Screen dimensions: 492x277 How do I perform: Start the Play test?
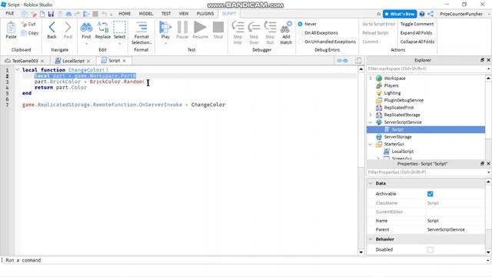click(x=165, y=28)
